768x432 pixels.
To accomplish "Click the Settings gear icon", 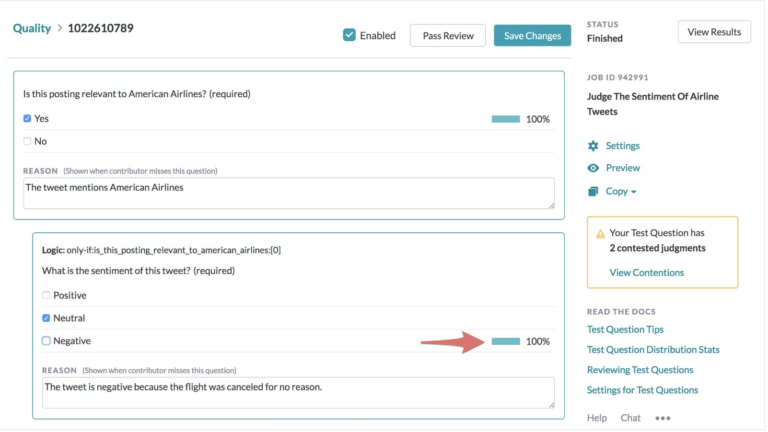I will tap(593, 146).
